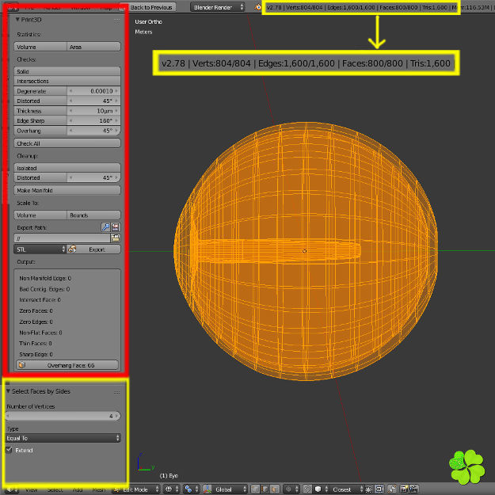
Task: Click the Non Manifold Edge: 0 output line
Action: [45, 278]
